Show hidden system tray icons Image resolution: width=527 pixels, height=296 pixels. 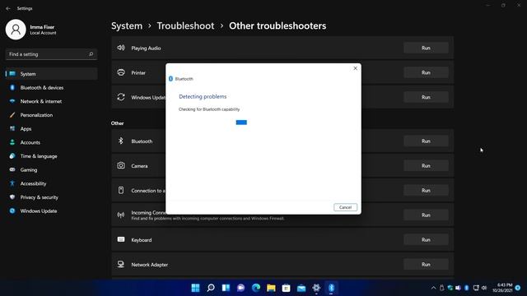tap(434, 288)
